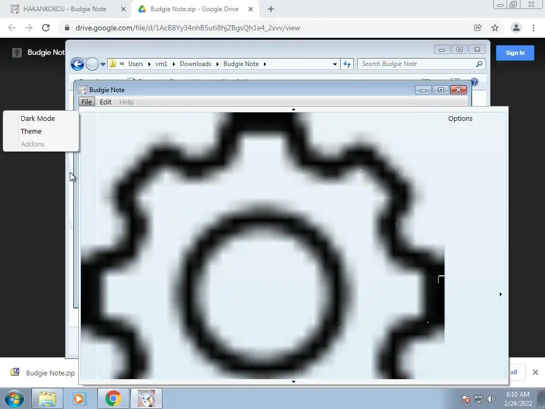Click the menu scroll-up arrow at top
Screen dimensions: 545x409
point(293,109)
